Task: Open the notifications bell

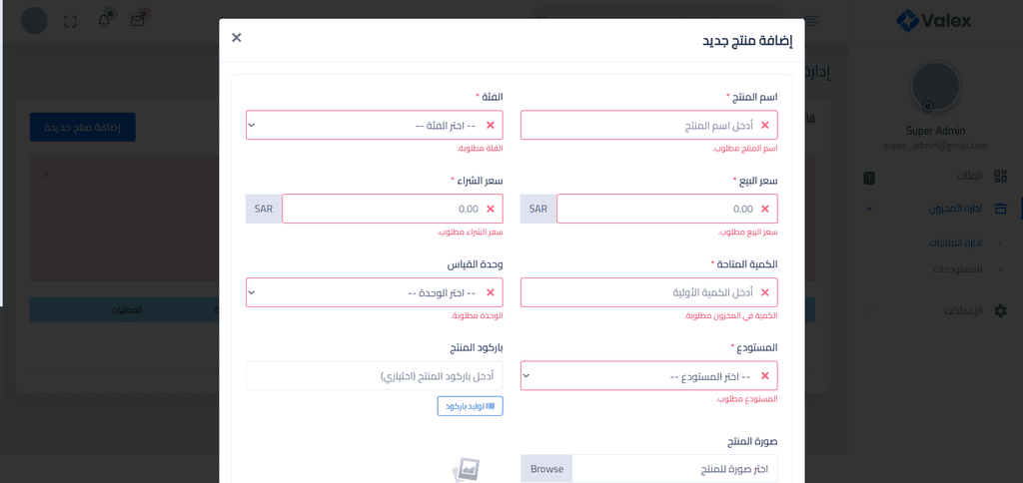Action: point(104,20)
